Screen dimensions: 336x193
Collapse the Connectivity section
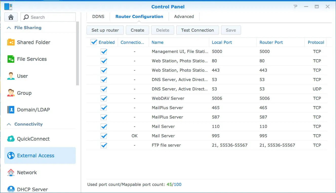(x=9, y=124)
